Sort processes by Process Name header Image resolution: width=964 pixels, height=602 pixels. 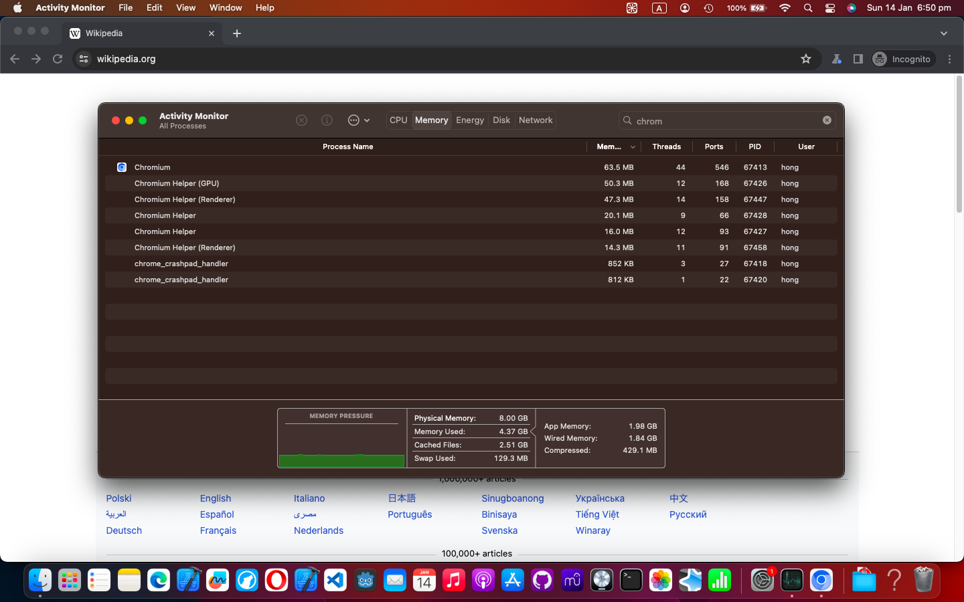347,146
